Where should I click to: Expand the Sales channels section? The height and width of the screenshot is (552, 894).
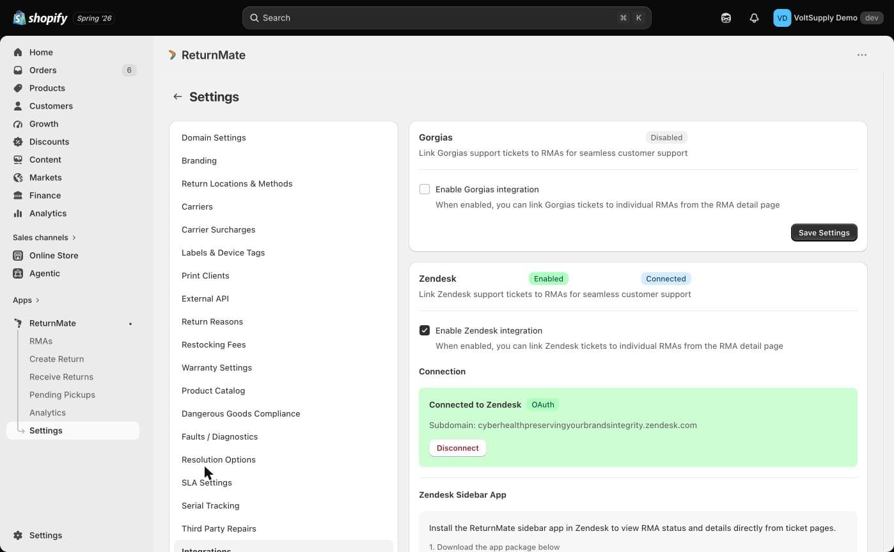pyautogui.click(x=44, y=238)
